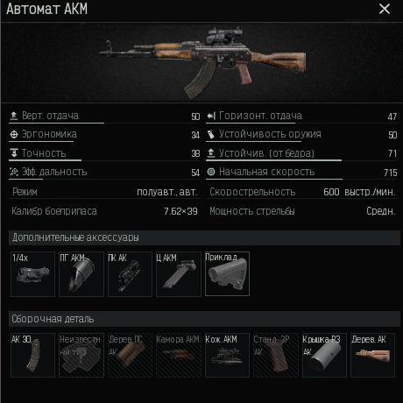Image resolution: width=403 pixels, height=403 pixels.
Task: Close the Автомат АКМ inspection window
Action: click(x=385, y=9)
